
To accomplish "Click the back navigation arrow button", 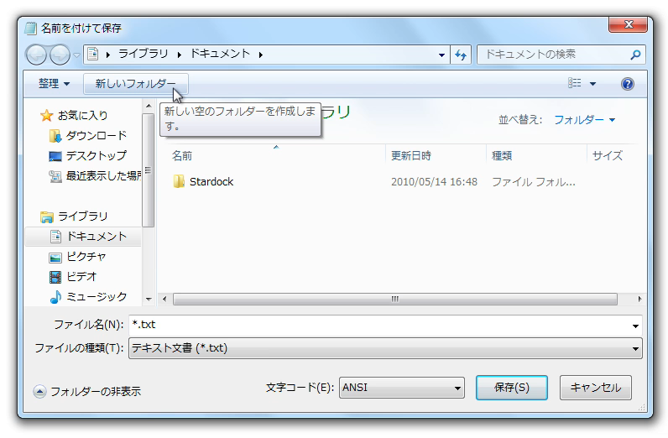I will [37, 55].
